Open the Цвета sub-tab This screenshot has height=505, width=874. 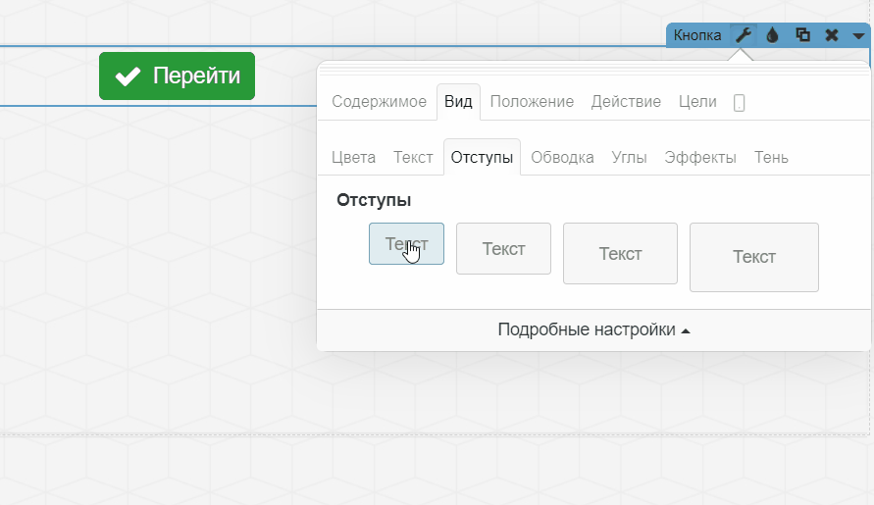pos(353,157)
